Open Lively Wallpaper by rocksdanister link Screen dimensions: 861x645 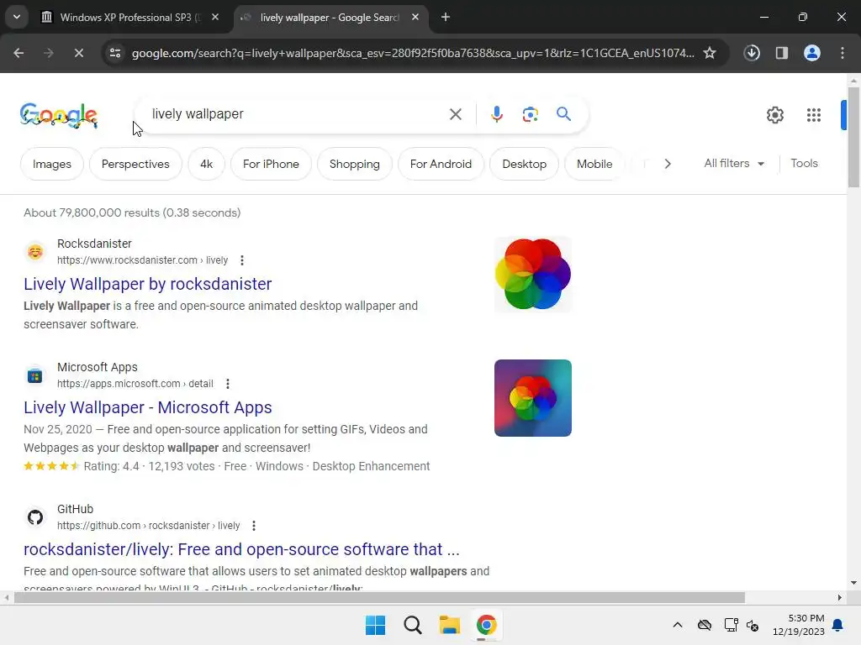(x=148, y=284)
